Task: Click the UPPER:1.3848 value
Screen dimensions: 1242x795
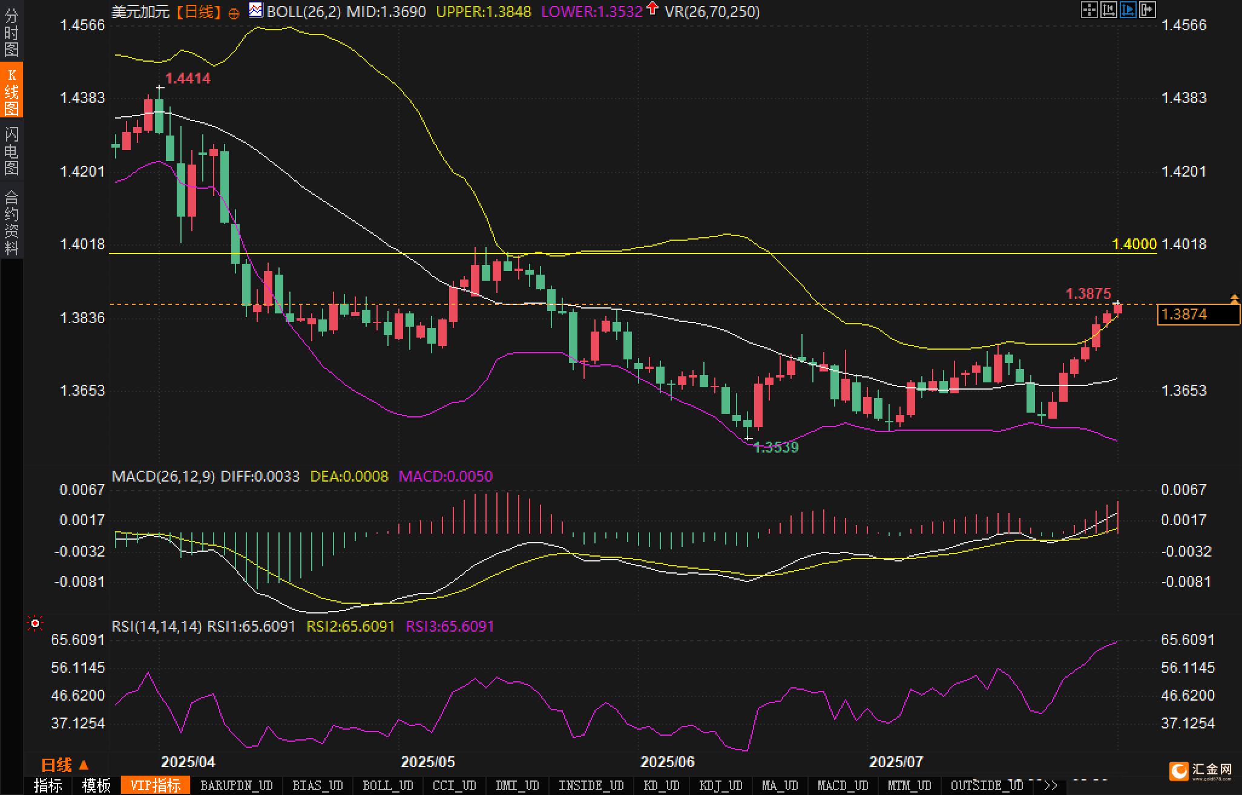Action: [484, 11]
